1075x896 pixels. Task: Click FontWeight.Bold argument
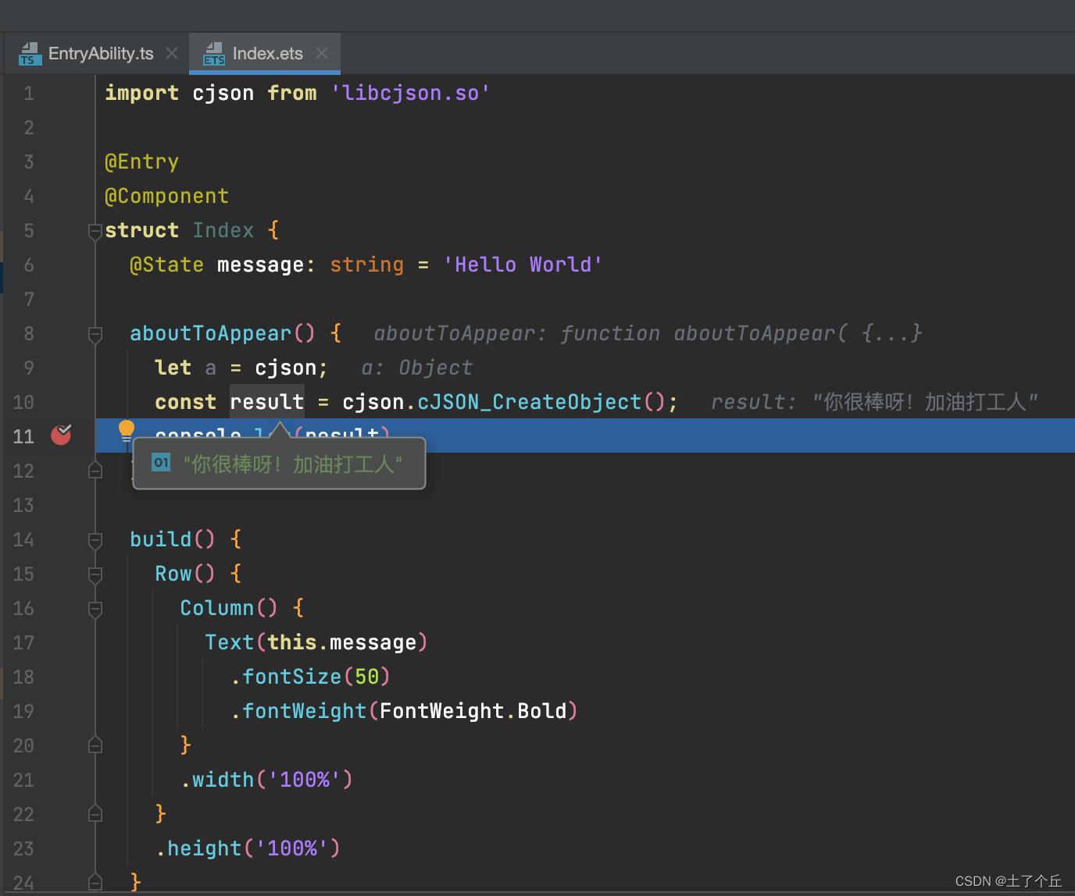473,711
